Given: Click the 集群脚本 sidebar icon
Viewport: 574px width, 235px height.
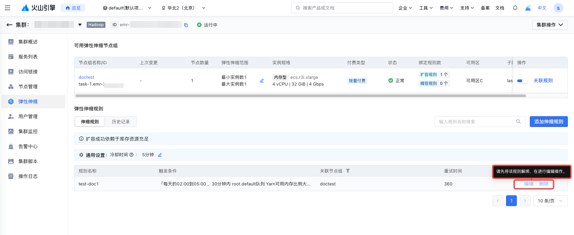Looking at the screenshot, I should pyautogui.click(x=11, y=161).
